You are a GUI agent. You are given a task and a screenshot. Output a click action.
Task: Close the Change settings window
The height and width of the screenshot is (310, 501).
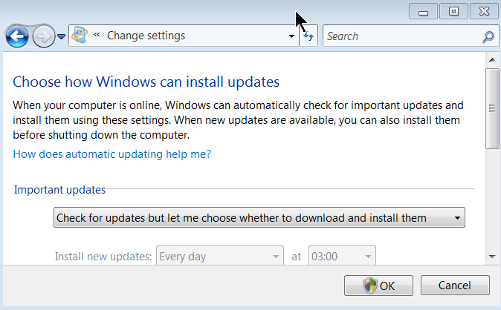tap(484, 11)
